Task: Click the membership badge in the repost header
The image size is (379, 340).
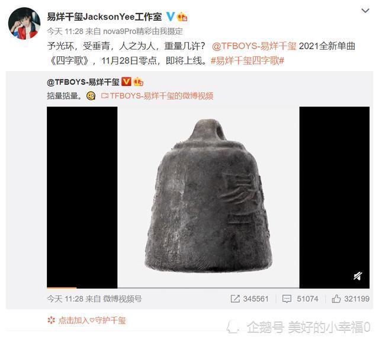Action: (x=139, y=82)
